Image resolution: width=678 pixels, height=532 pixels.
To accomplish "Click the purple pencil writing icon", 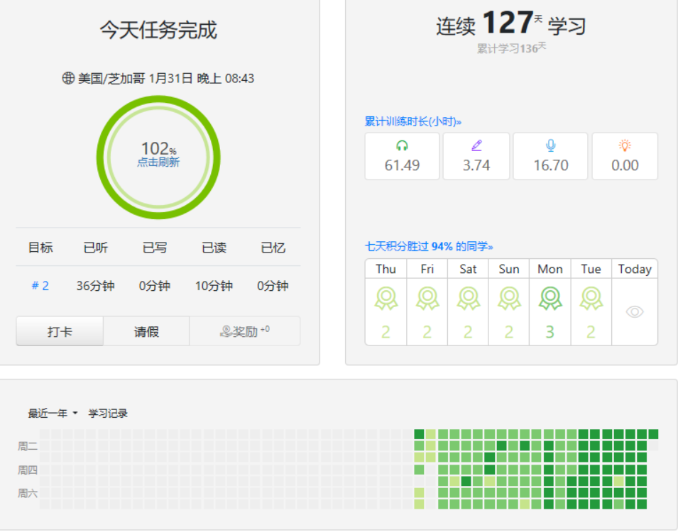I will point(476,146).
